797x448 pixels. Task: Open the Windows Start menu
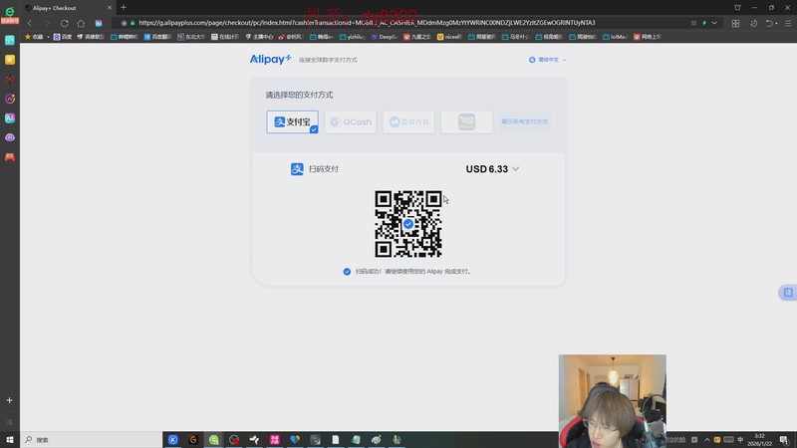click(10, 440)
